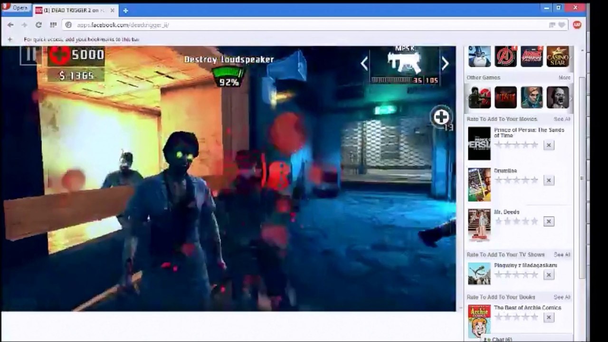Dismiss Pingwiny z Madagaskaru suggestion
Screen dimensions: 608x342
tap(549, 275)
